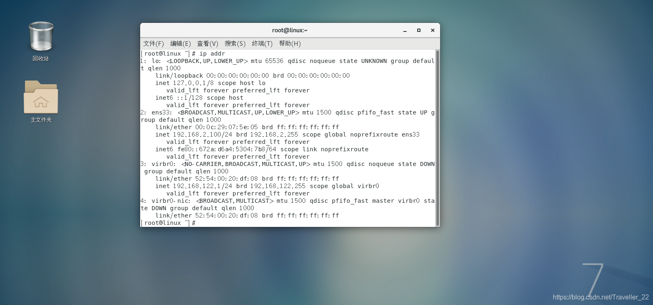This screenshot has width=653, height=305.
Task: Close the root@linux terminal window
Action: pyautogui.click(x=432, y=30)
